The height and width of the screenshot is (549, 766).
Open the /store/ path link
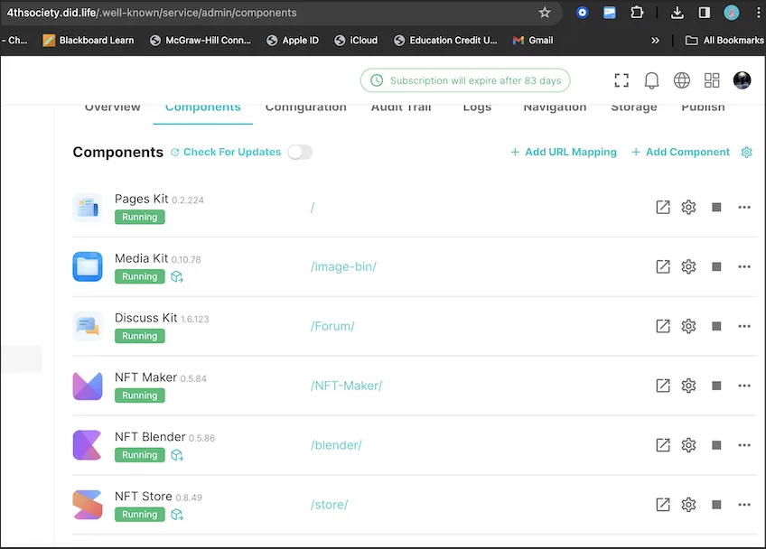tap(330, 505)
